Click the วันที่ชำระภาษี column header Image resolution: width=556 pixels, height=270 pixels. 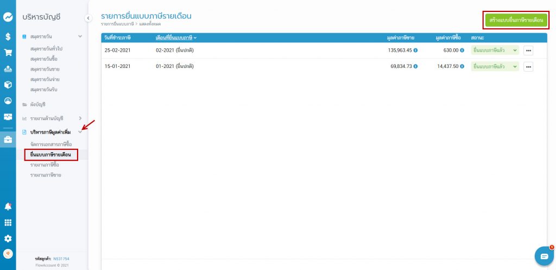pyautogui.click(x=117, y=37)
